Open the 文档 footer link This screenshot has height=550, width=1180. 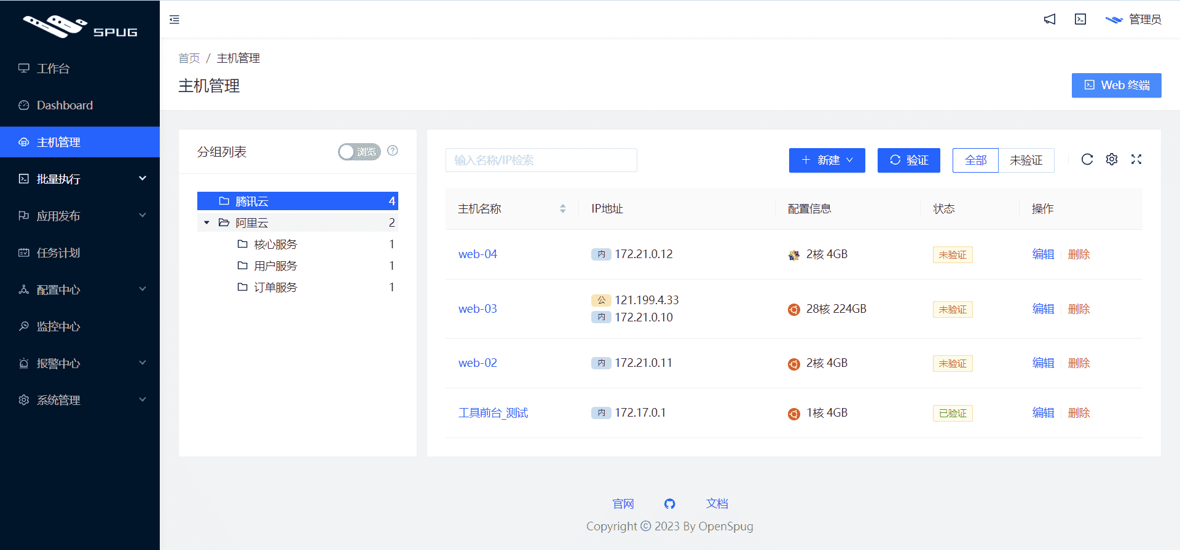point(717,504)
